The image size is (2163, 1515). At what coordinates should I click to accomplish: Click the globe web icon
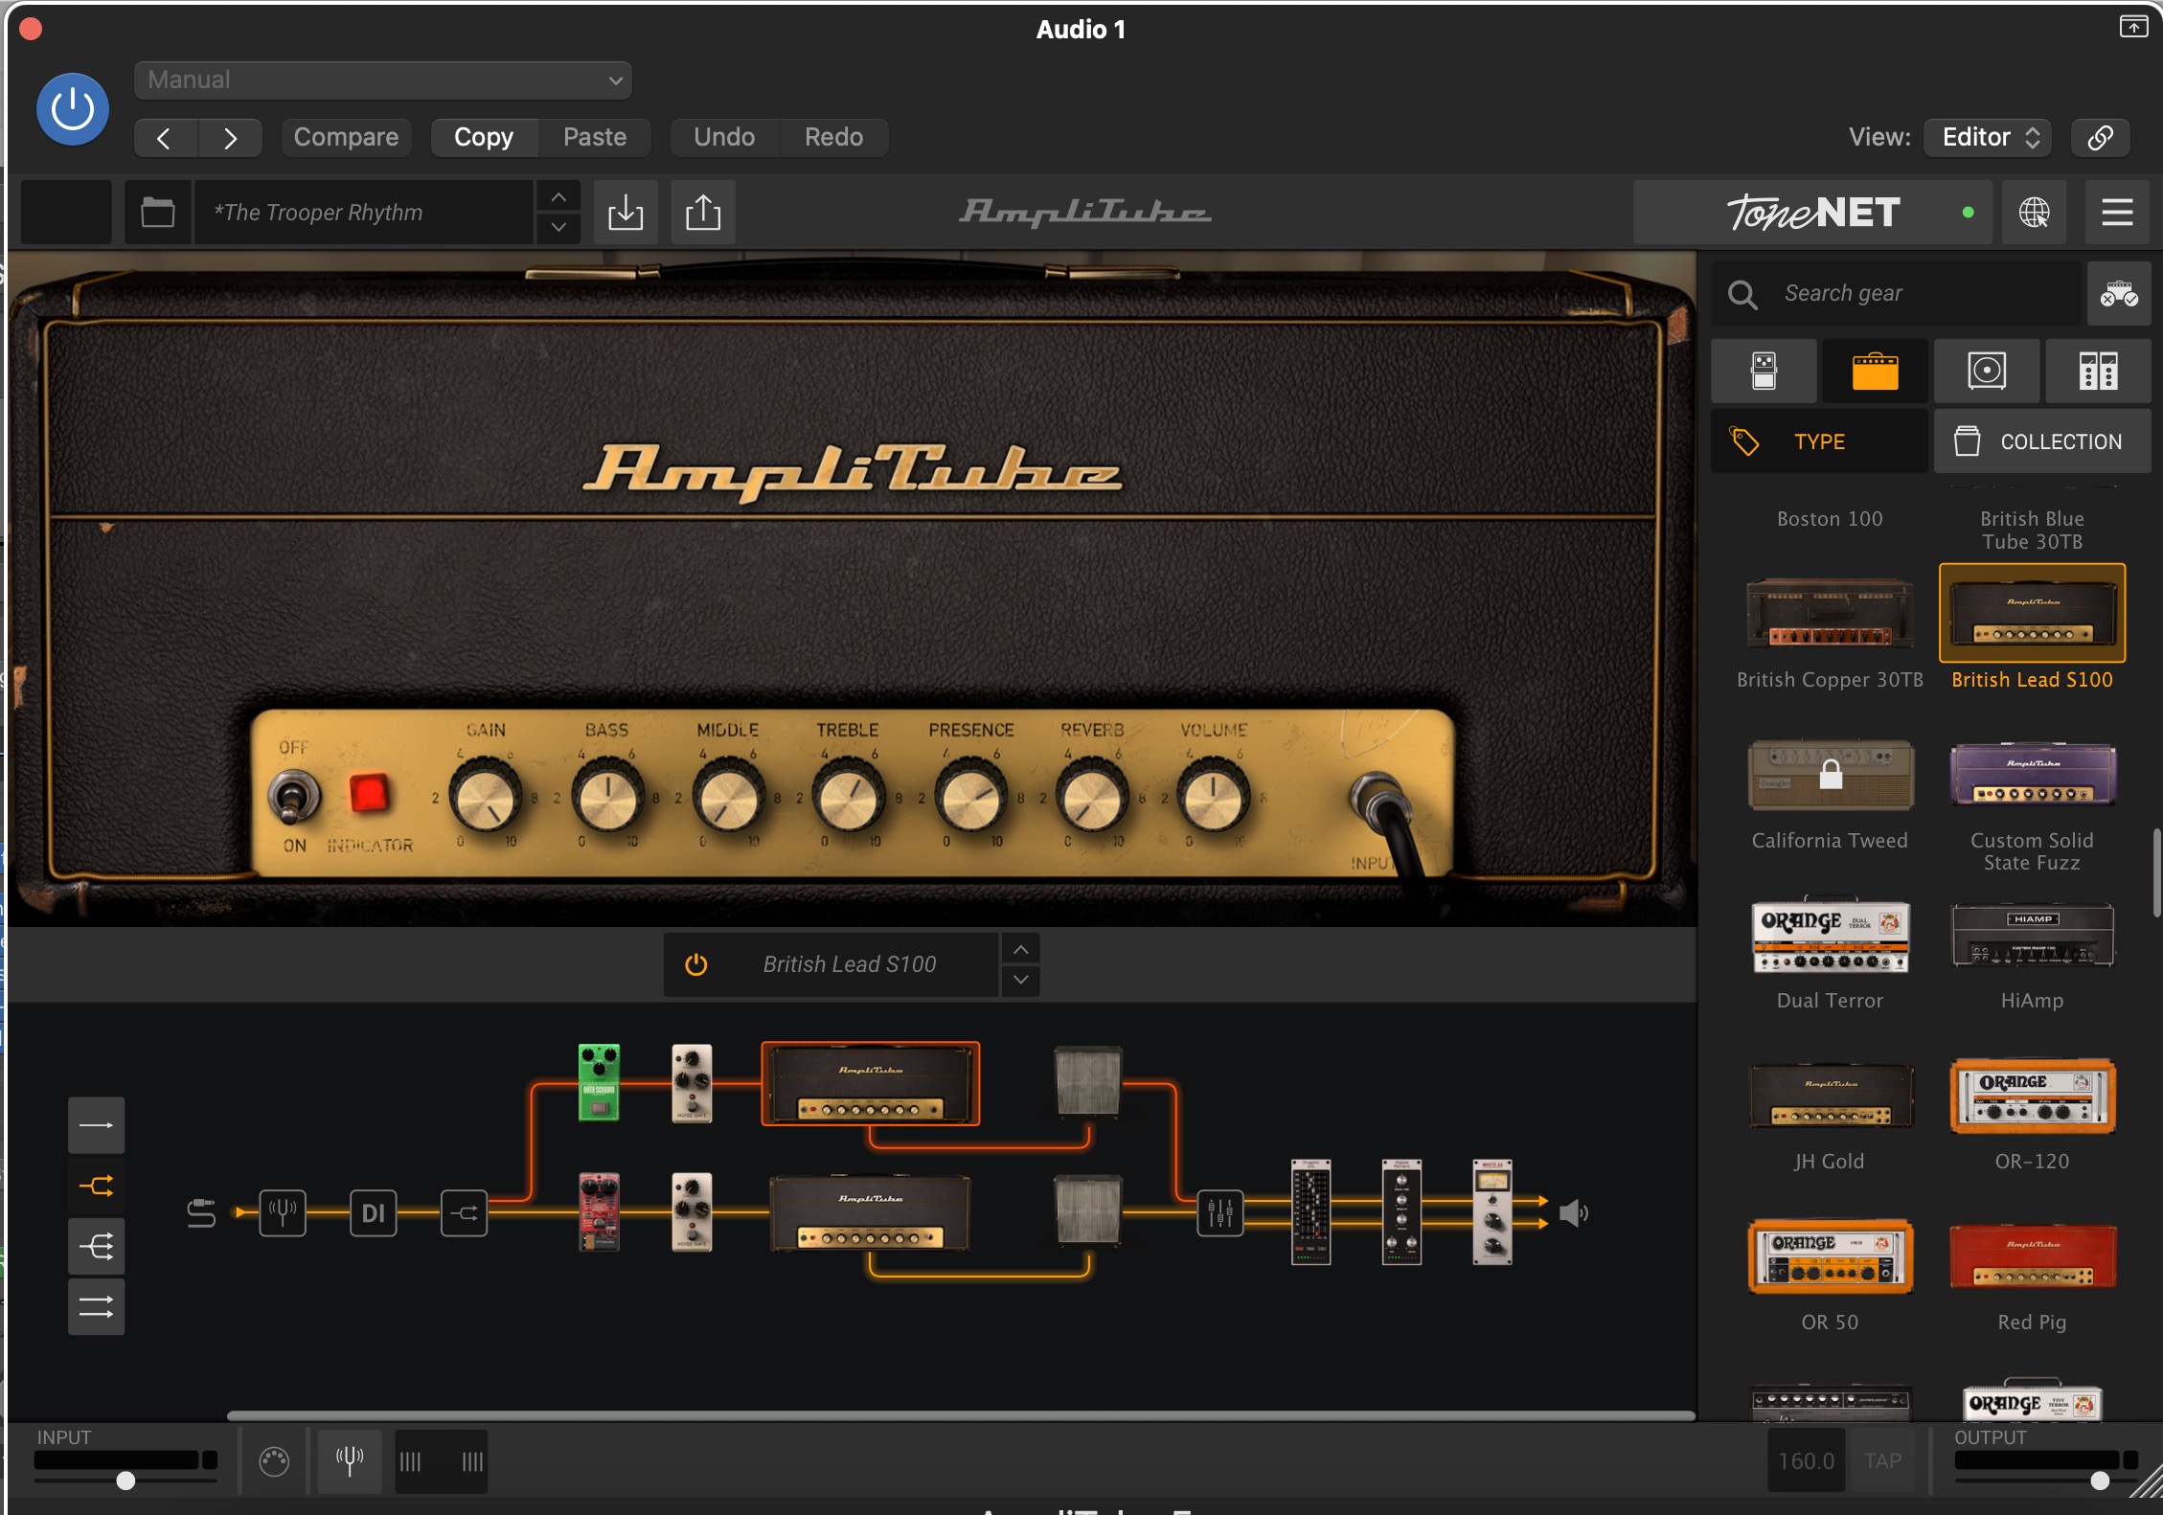2034,213
